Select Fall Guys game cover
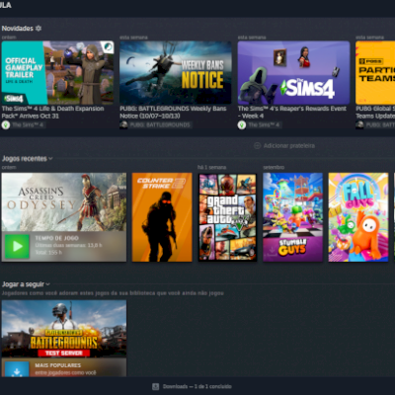The image size is (395, 395). [x=358, y=217]
